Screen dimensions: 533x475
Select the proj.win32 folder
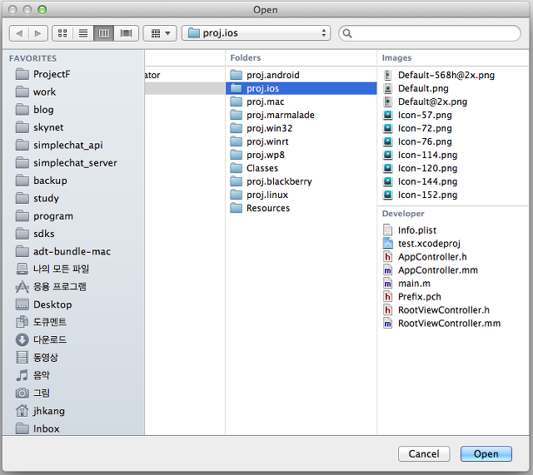[x=301, y=128]
